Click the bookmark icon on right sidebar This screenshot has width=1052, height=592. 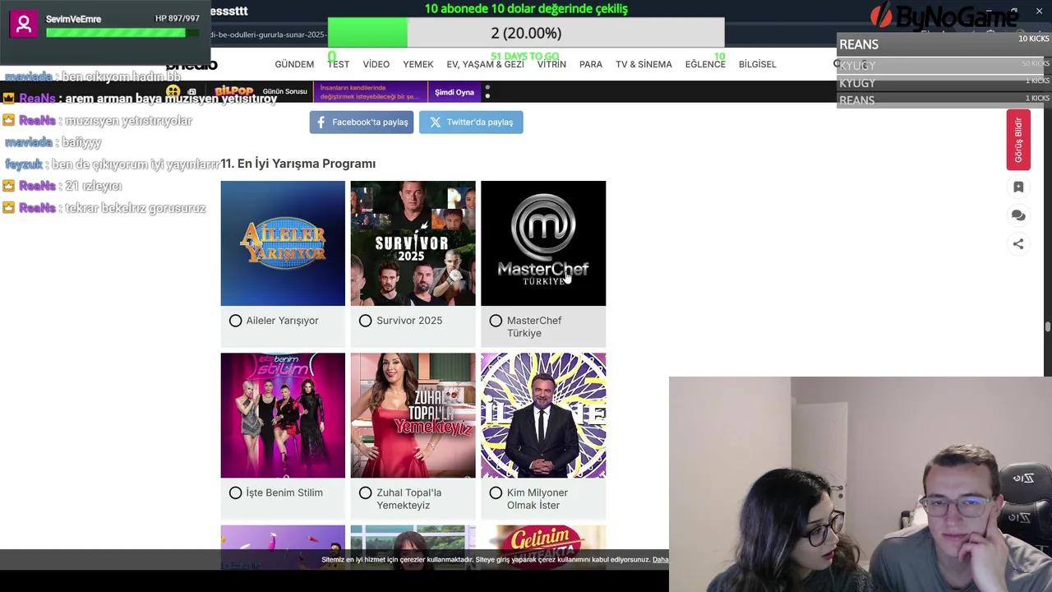(x=1018, y=187)
